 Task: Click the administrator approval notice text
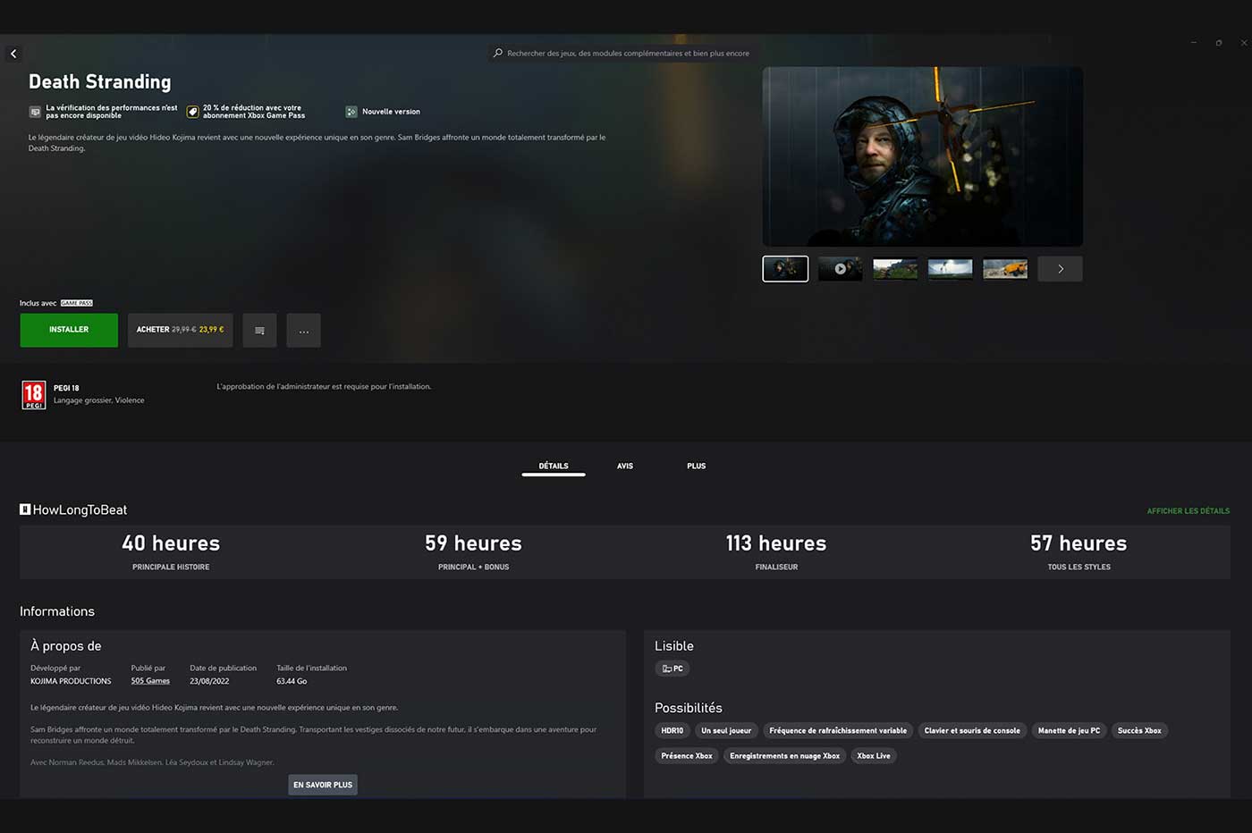324,386
